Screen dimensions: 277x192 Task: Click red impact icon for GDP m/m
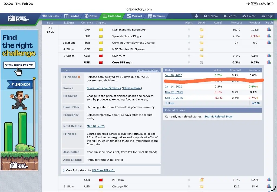(101, 56)
